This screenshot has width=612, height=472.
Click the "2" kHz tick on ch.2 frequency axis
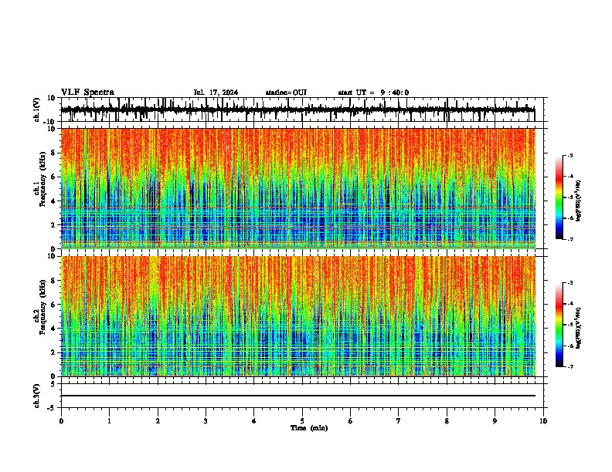click(53, 352)
